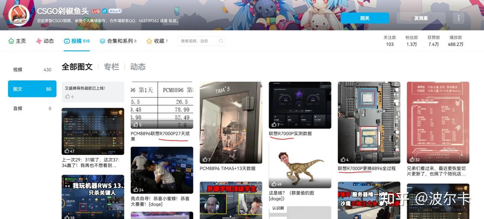Image resolution: width=484 pixels, height=219 pixels.
Task: Click the 鱼头up fan badge
Action: point(115,11)
